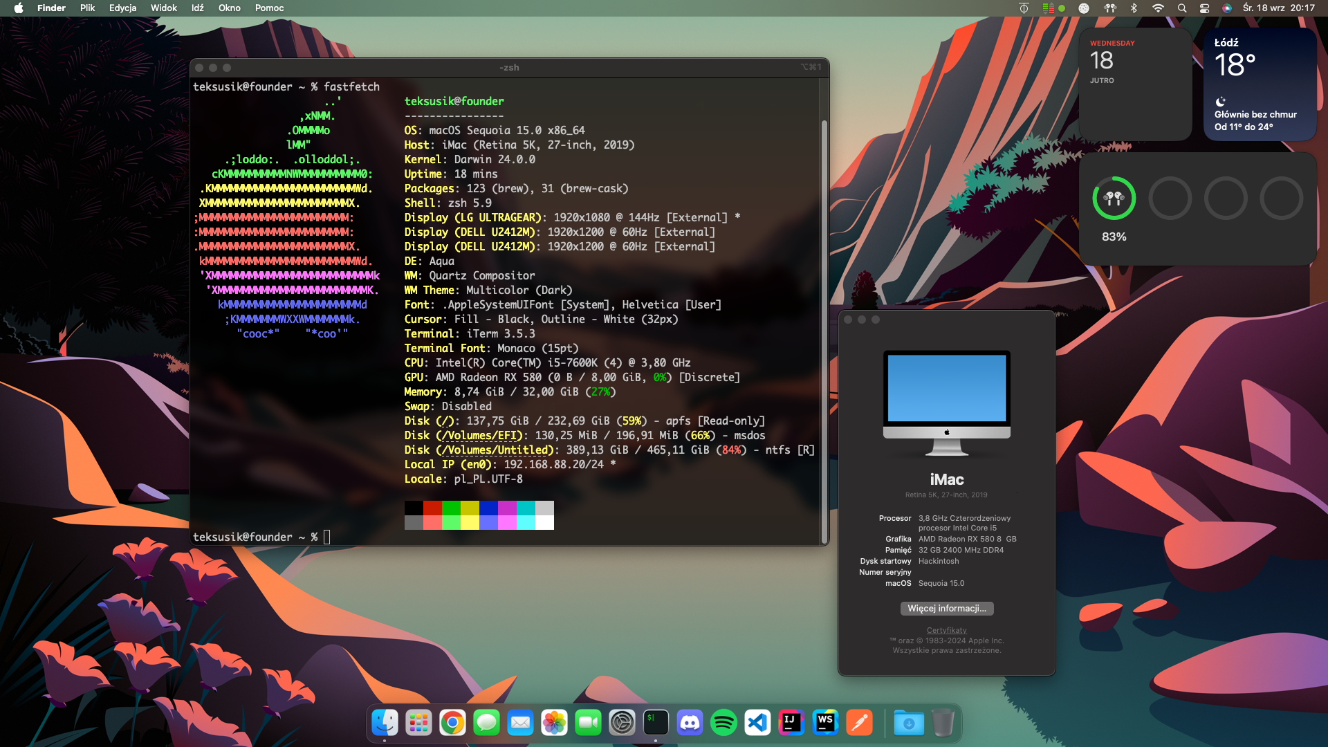1328x747 pixels.
Task: Click the 'Kernel: Darwin 24.0.0' line
Action: tap(470, 159)
